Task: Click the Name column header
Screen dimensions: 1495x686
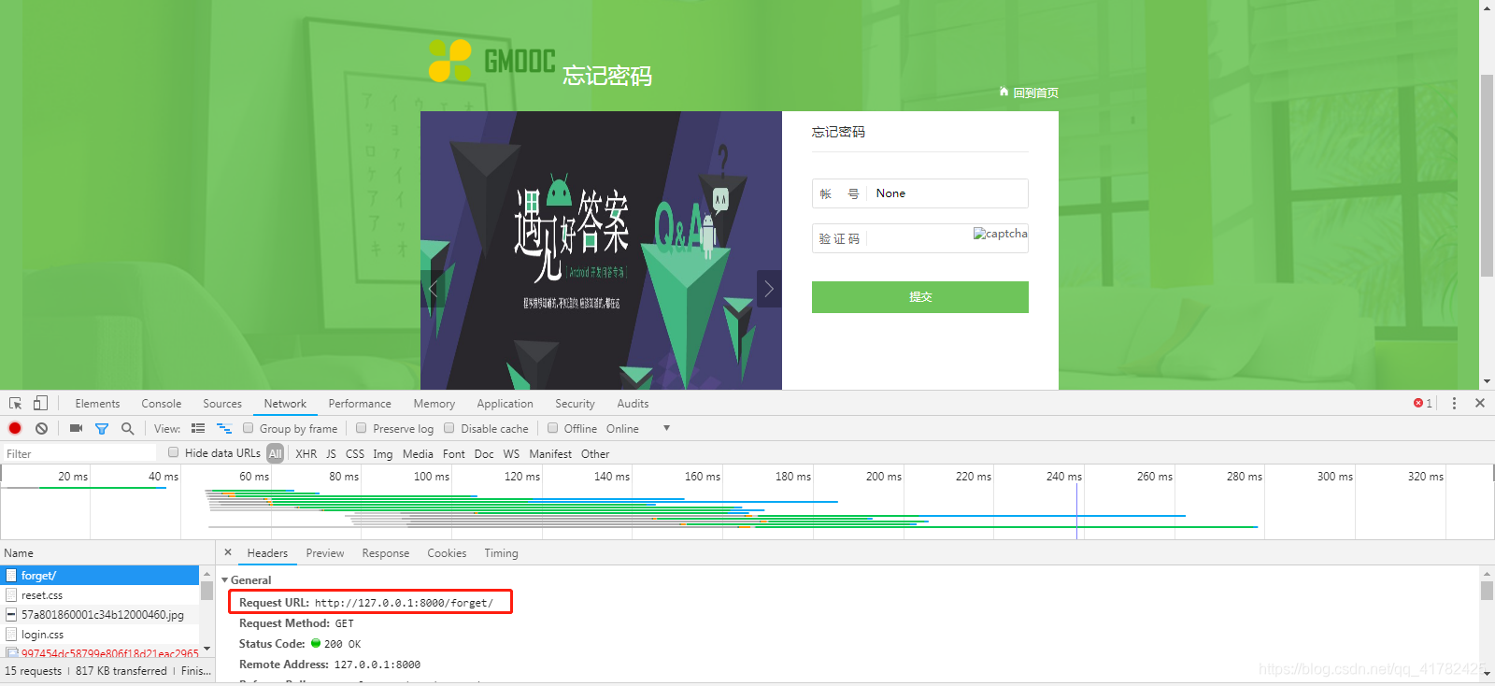Action: point(107,553)
